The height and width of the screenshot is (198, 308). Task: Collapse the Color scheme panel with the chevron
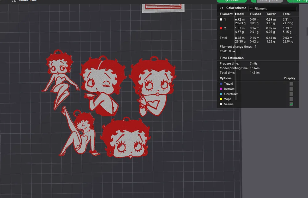(x=221, y=8)
